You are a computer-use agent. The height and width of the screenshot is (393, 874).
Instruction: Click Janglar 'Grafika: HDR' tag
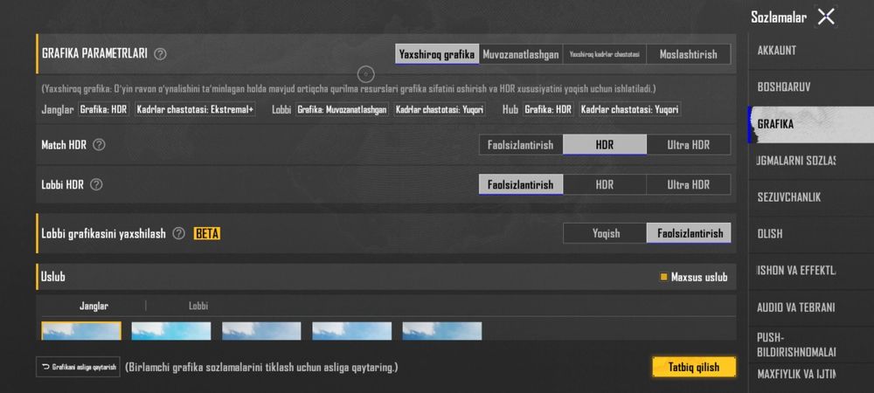pos(104,110)
